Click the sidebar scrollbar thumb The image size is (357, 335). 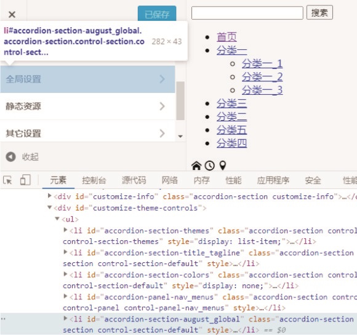[180, 100]
